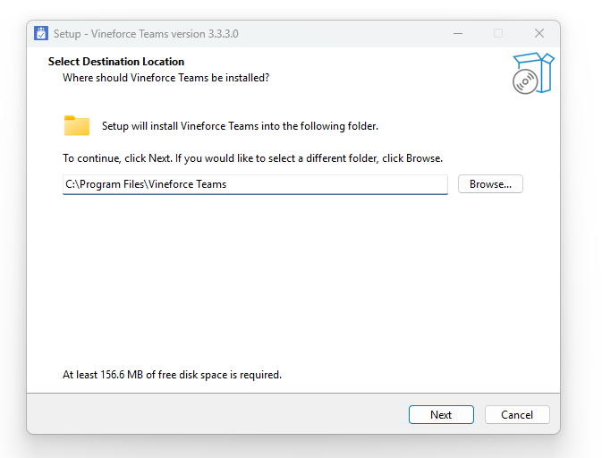Click the "At least 156.6 MB" disk space note

[x=172, y=375]
